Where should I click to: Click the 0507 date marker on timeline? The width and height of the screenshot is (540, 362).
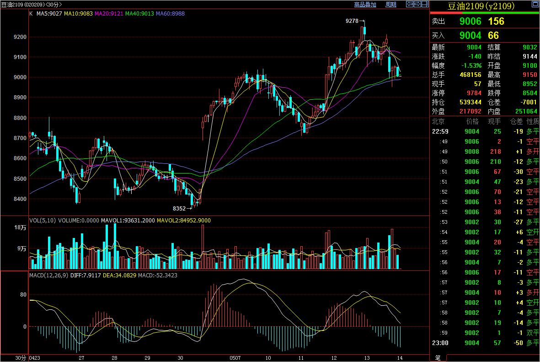(235, 357)
